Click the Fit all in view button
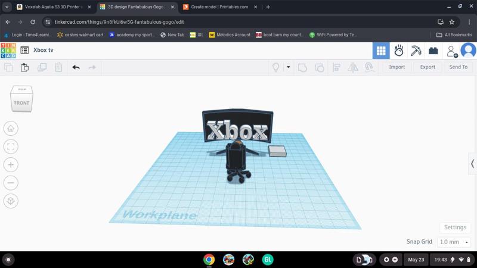Image resolution: width=477 pixels, height=268 pixels. click(11, 147)
